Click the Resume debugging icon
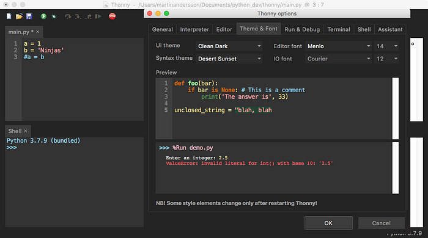The width and height of the screenshot is (428, 238). [98, 16]
